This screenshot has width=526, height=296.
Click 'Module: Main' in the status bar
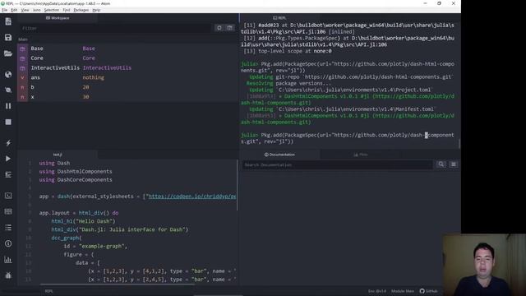click(x=402, y=291)
